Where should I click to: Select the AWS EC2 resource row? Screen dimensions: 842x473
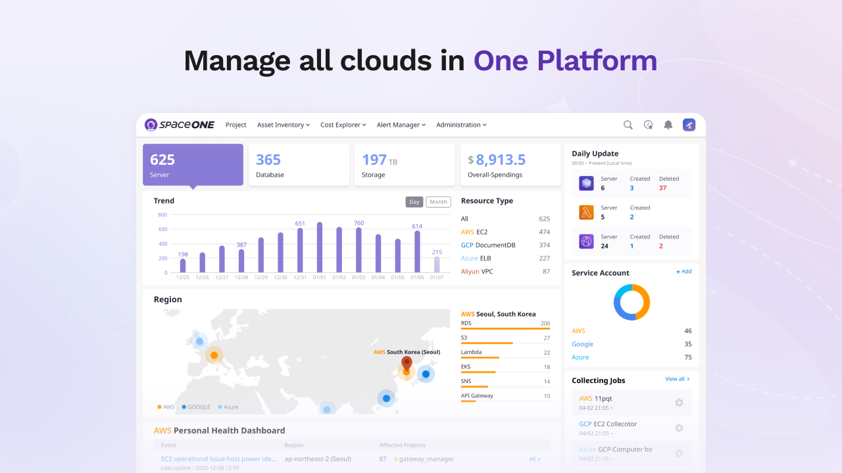point(505,232)
